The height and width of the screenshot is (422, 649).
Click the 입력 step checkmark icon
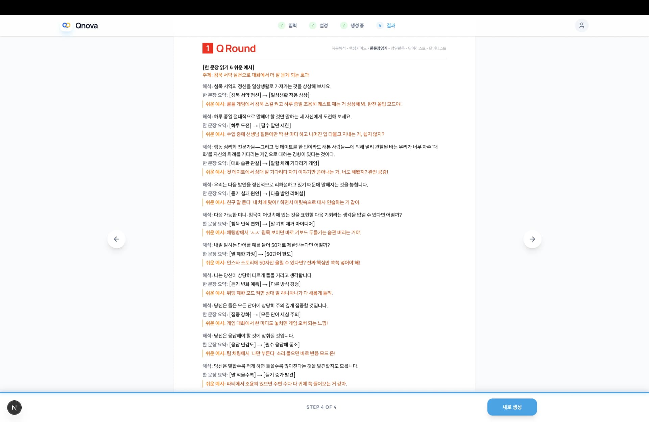[x=281, y=25]
